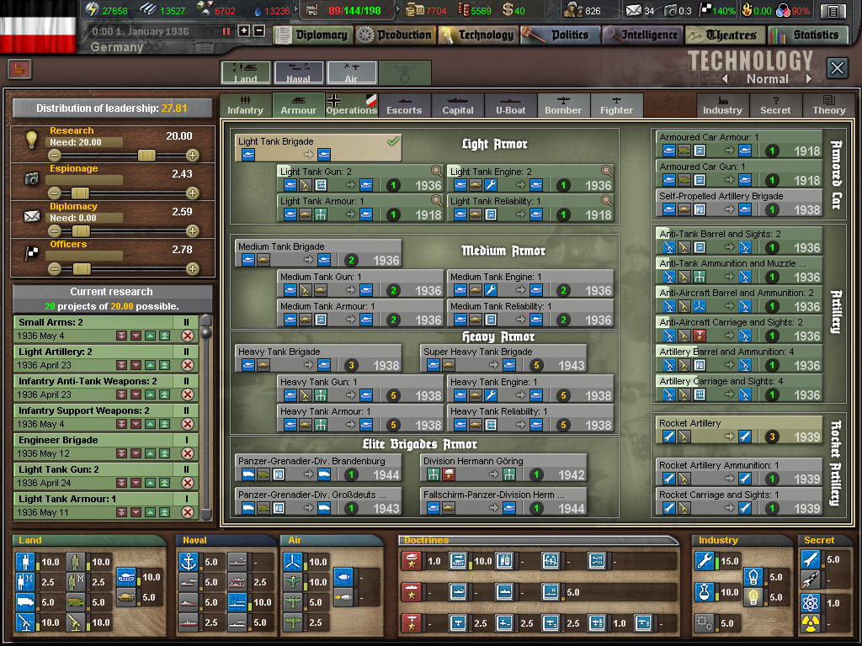Adjust the Officers leadership slider
The image size is (862, 646).
pyautogui.click(x=82, y=269)
